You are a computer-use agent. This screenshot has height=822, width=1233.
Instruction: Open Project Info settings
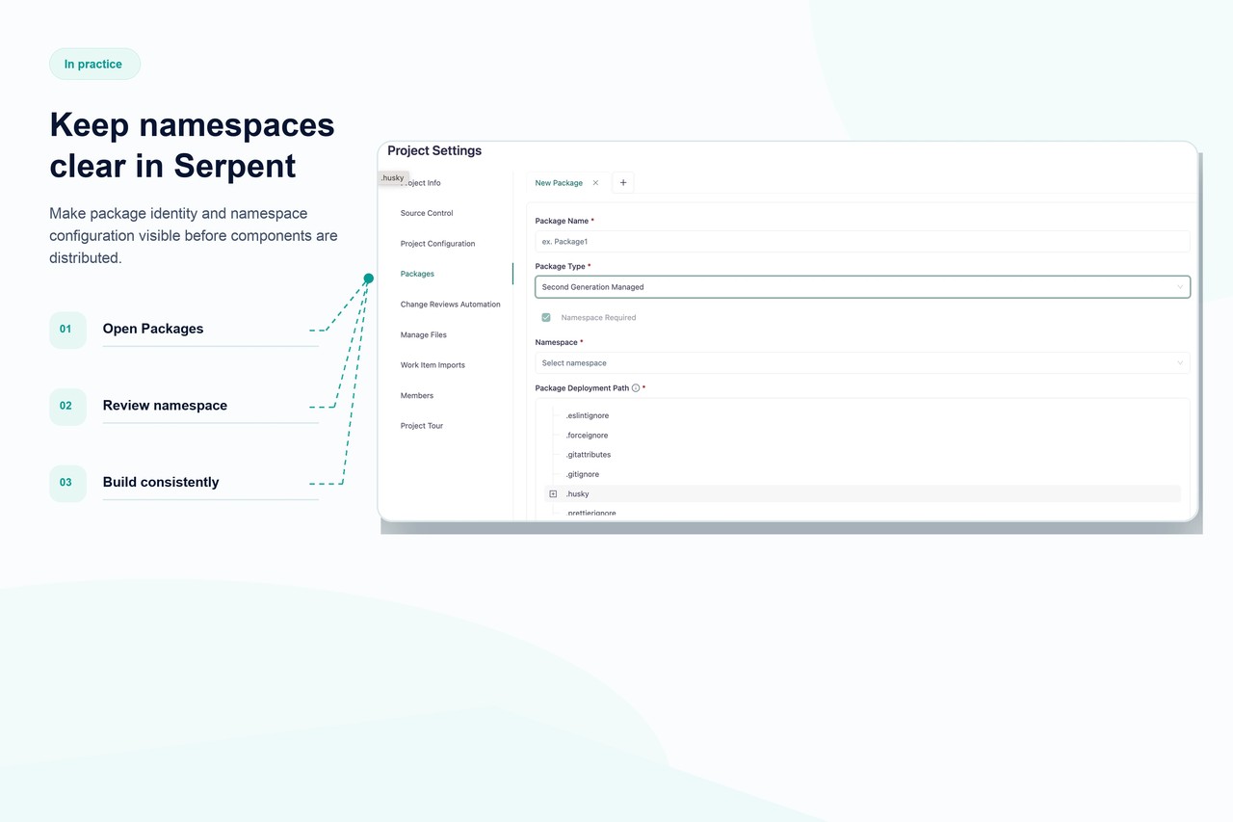tap(421, 183)
